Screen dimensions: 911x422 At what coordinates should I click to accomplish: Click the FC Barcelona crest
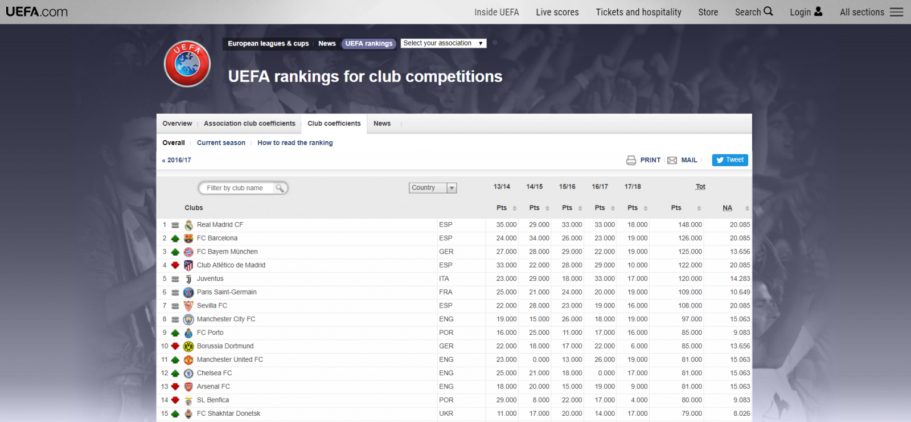(x=188, y=239)
